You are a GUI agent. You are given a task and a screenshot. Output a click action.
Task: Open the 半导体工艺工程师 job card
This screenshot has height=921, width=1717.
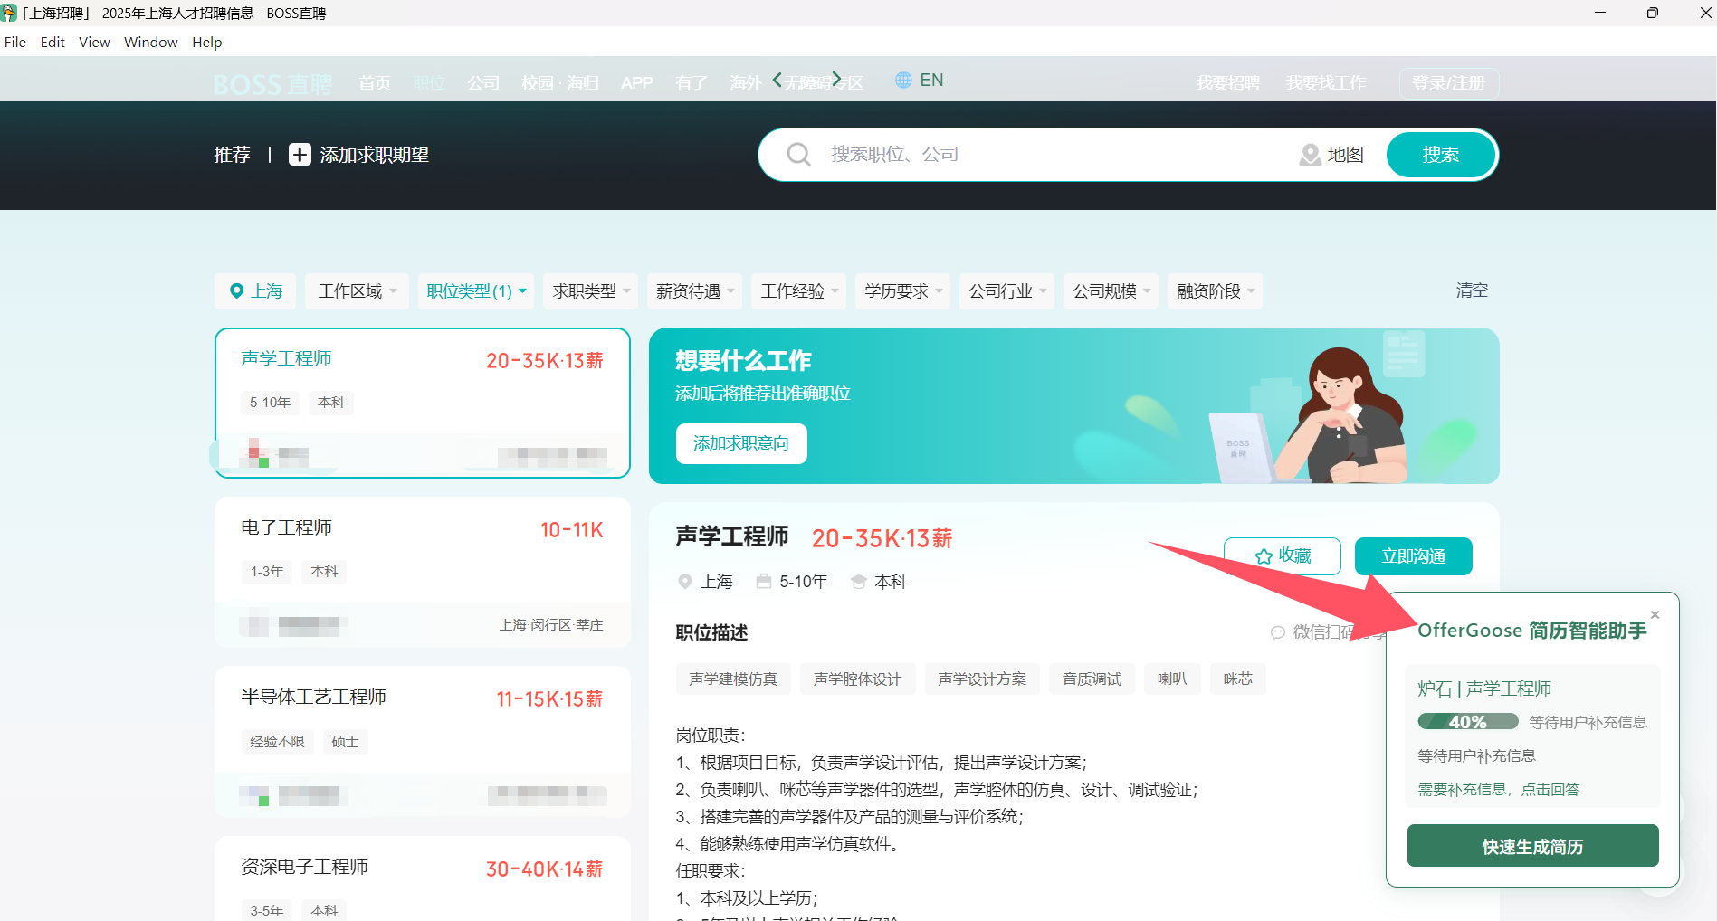[422, 742]
